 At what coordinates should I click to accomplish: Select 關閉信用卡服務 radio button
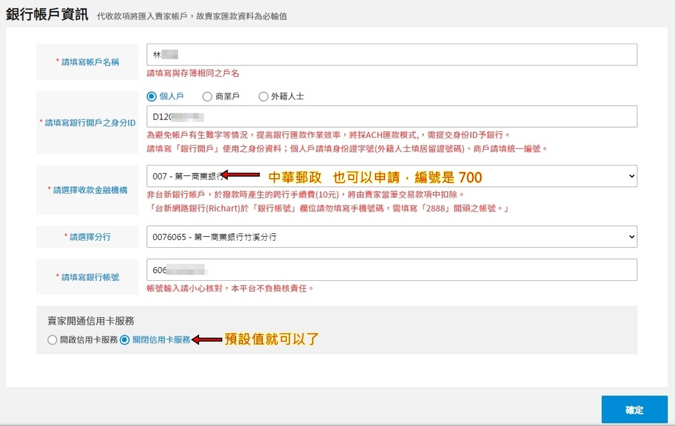[x=125, y=340]
